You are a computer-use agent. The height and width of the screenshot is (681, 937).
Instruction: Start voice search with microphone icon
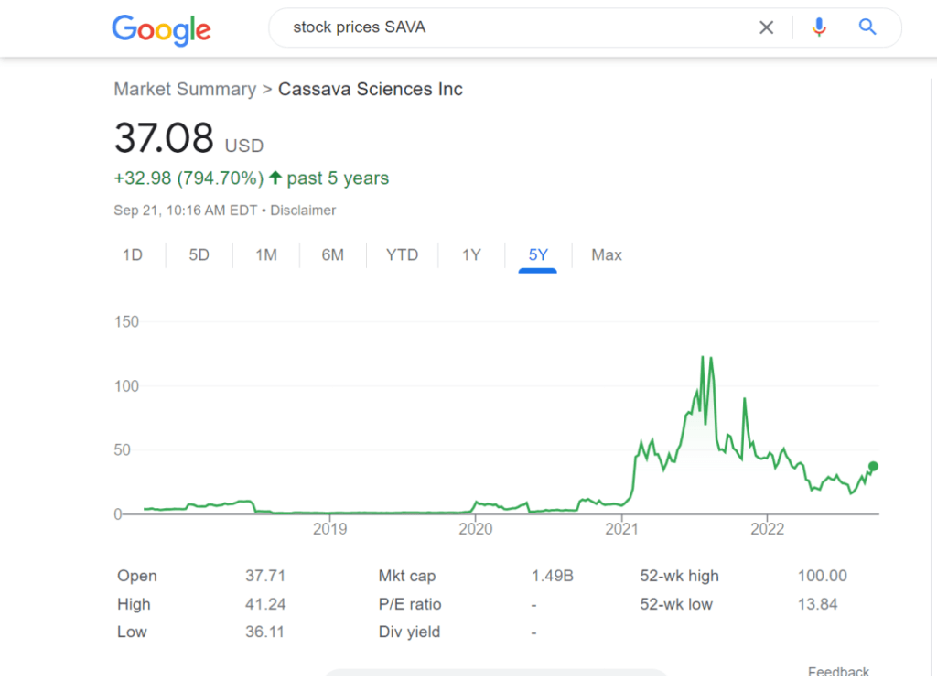coord(819,27)
